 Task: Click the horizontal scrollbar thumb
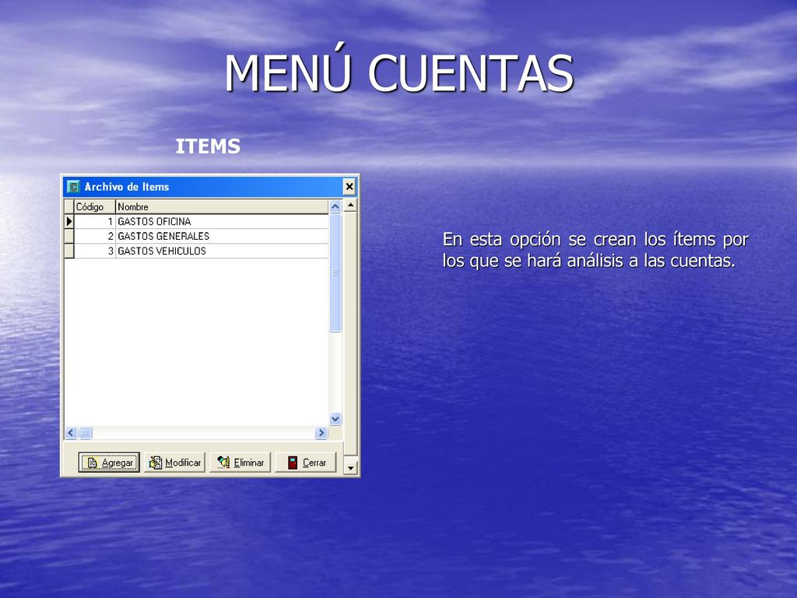click(x=86, y=433)
